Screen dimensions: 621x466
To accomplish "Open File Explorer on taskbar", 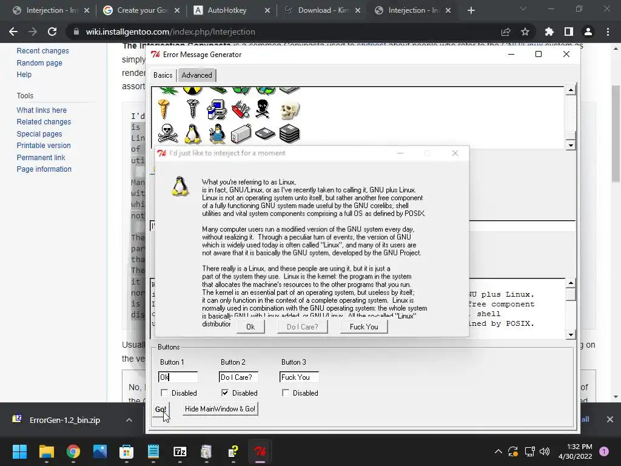I will click(46, 451).
